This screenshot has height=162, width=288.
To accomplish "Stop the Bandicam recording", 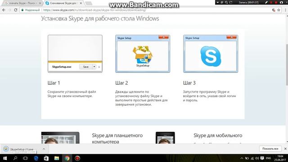I will [x=276, y=2].
